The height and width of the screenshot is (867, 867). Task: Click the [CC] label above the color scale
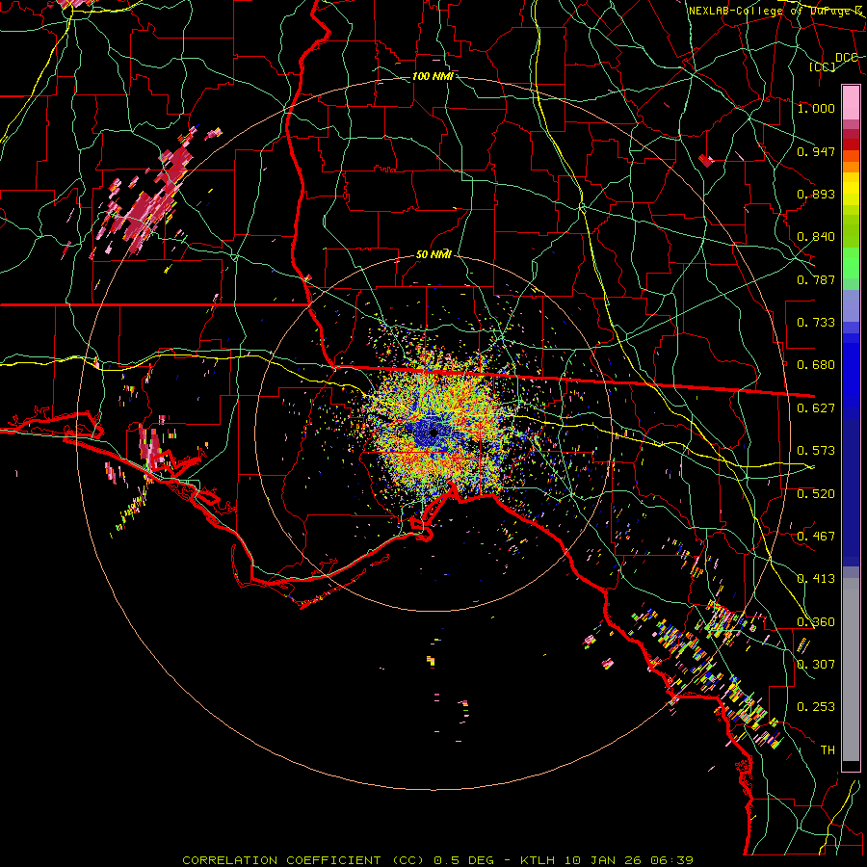click(823, 66)
